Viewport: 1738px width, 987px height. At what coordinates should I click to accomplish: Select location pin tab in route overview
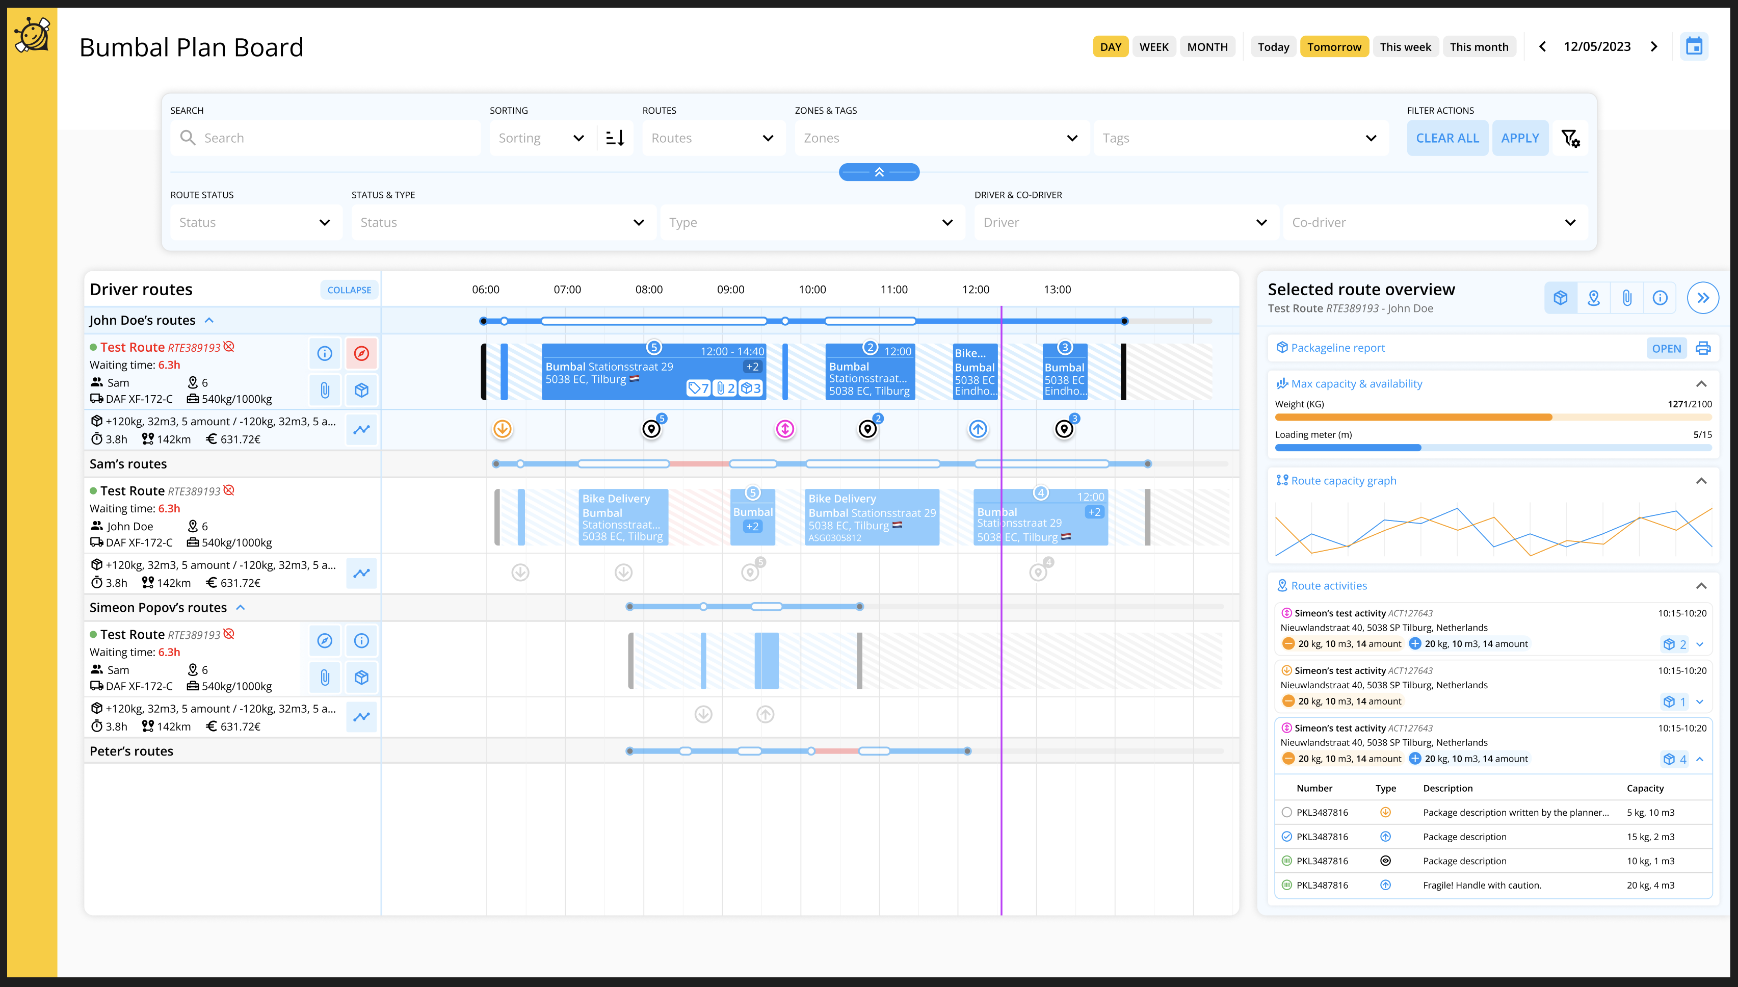click(x=1594, y=298)
